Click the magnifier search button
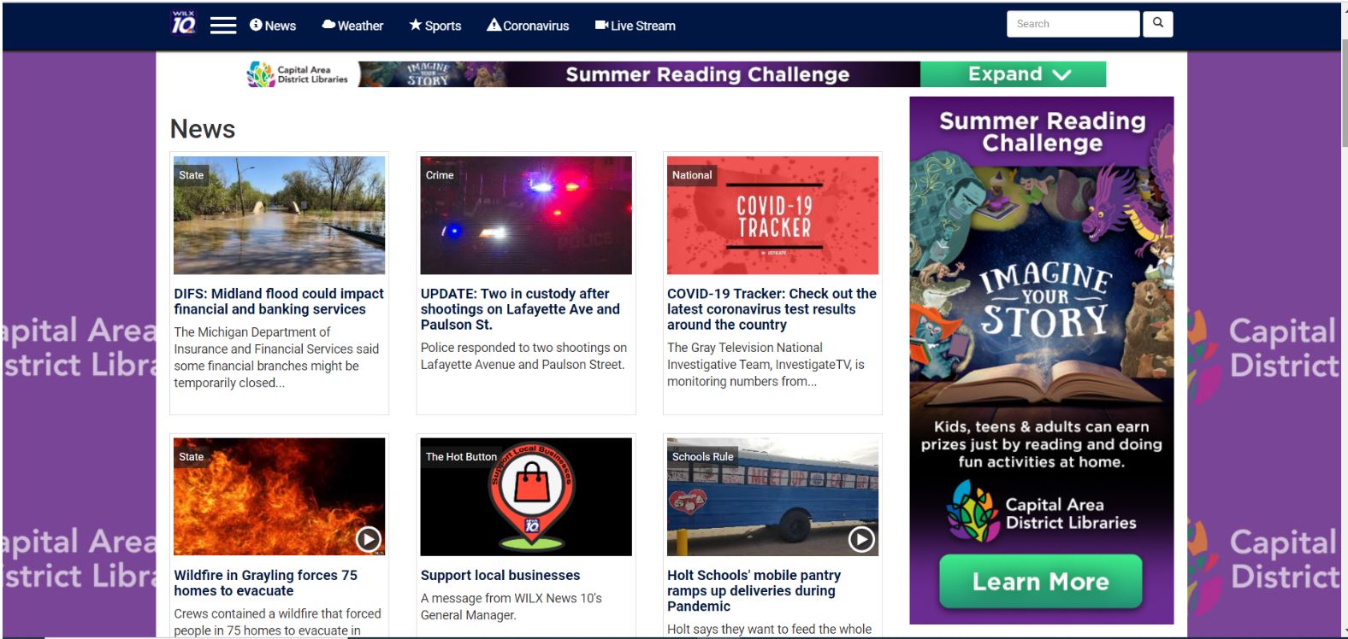 tap(1158, 23)
